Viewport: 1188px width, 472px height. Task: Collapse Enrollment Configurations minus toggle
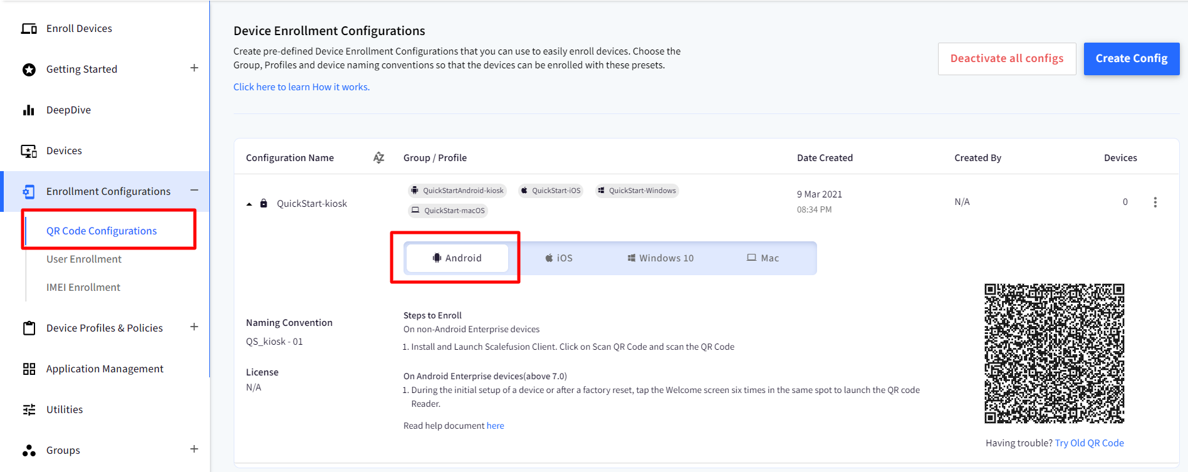point(194,191)
